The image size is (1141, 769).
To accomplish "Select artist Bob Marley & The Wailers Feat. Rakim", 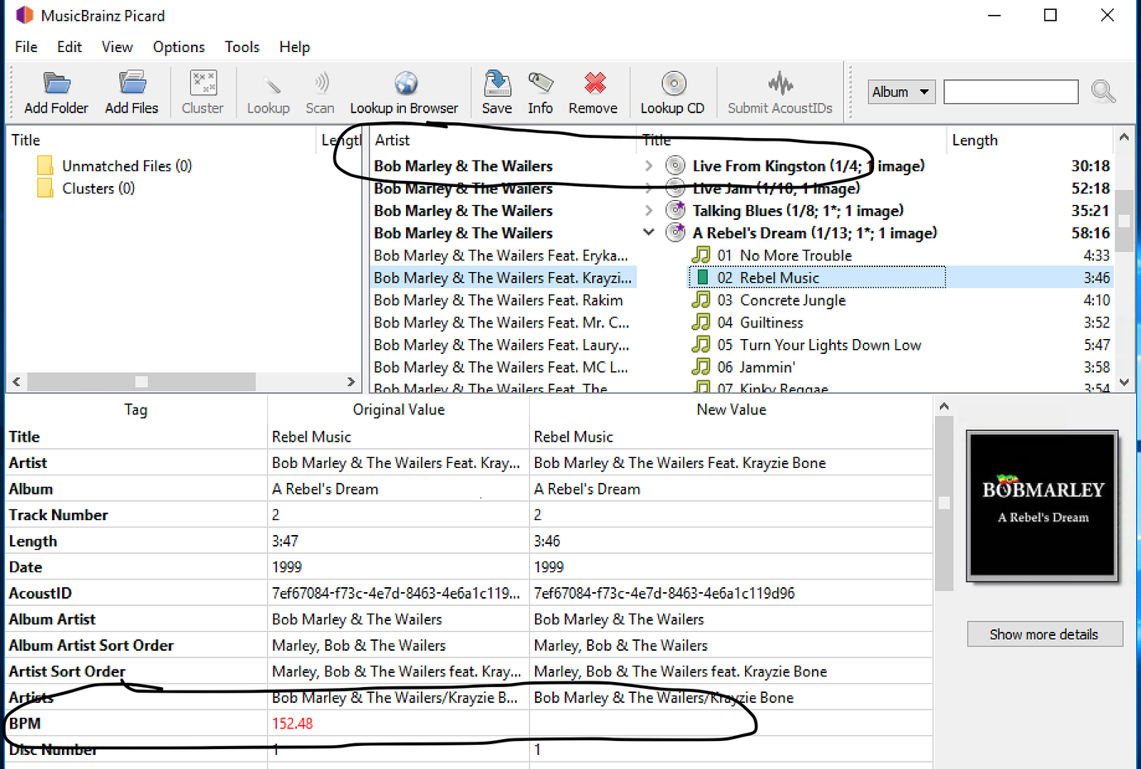I will tap(499, 300).
